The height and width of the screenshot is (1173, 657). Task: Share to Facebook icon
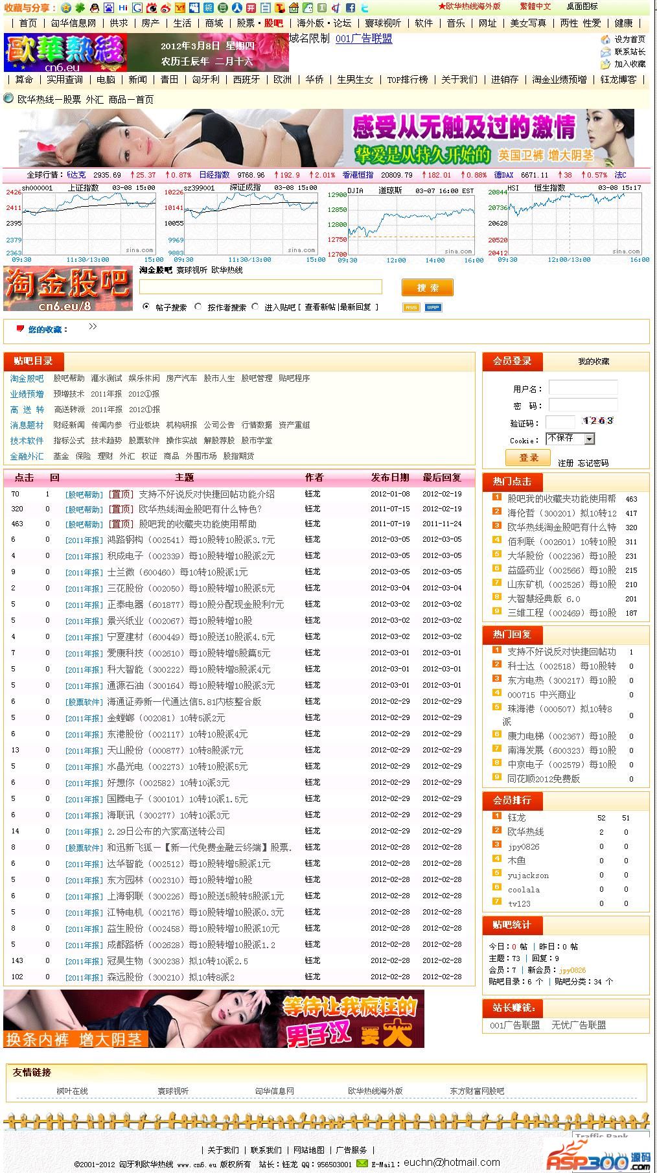point(350,8)
